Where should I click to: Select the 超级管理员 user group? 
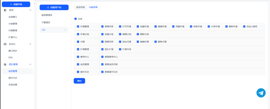pos(47,15)
